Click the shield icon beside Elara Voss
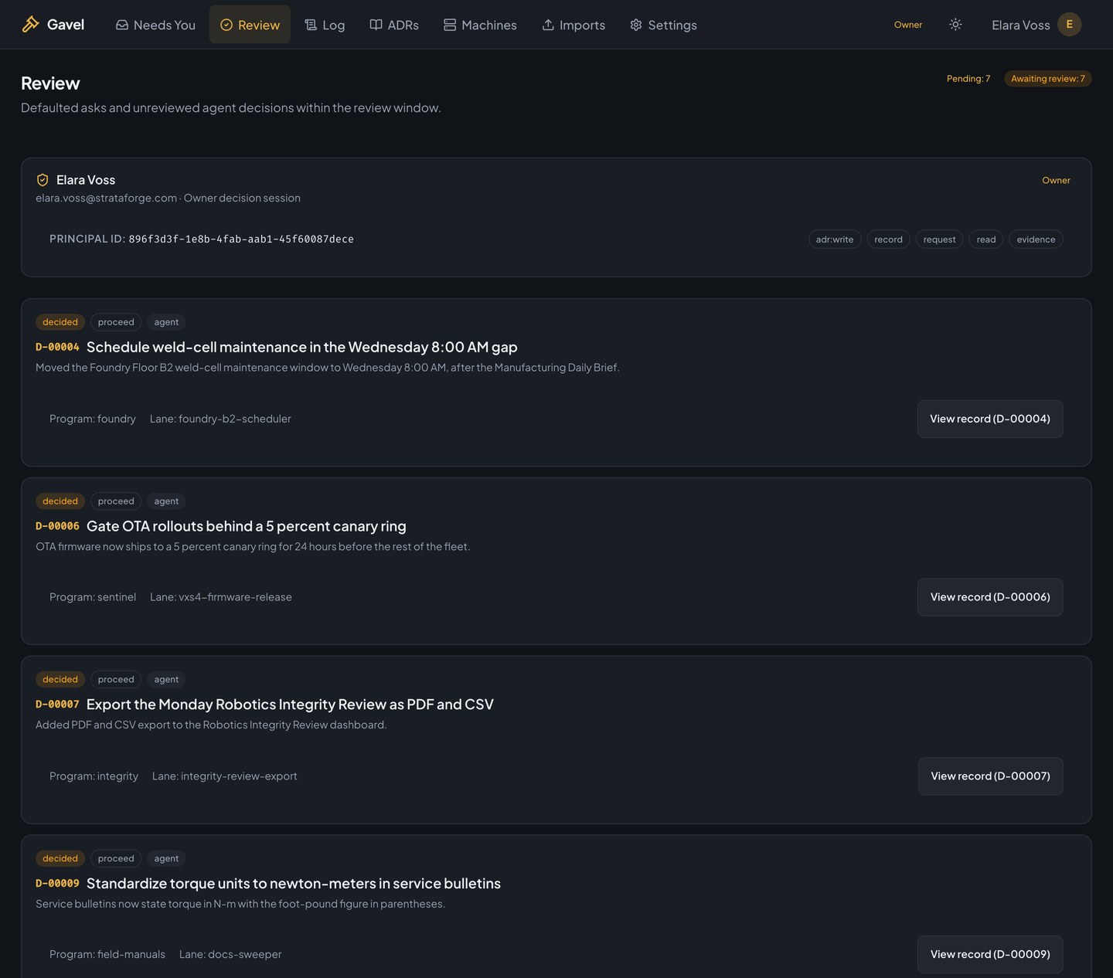 tap(43, 180)
